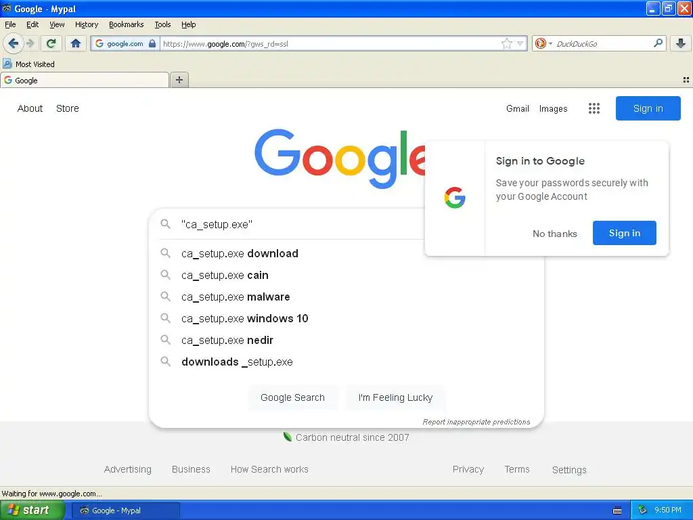The image size is (693, 520).
Task: Open the View menu
Action: point(57,24)
